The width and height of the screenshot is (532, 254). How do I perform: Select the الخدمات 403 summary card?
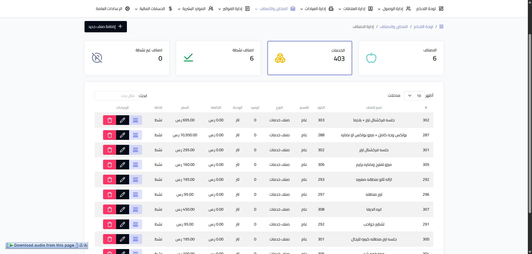coord(310,58)
